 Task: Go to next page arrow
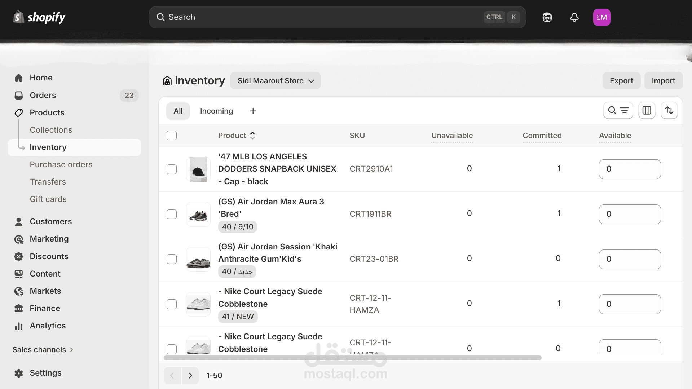190,375
